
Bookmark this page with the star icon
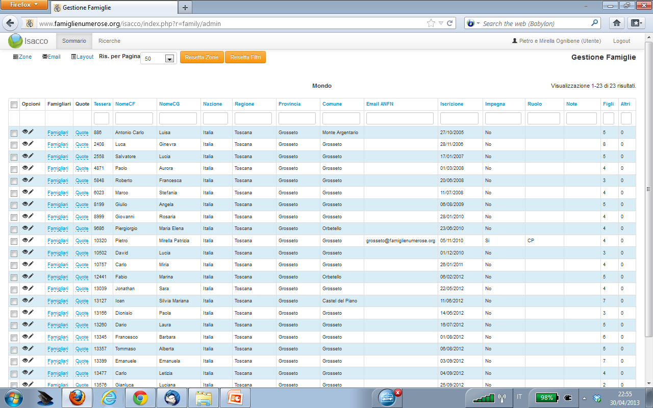point(431,23)
